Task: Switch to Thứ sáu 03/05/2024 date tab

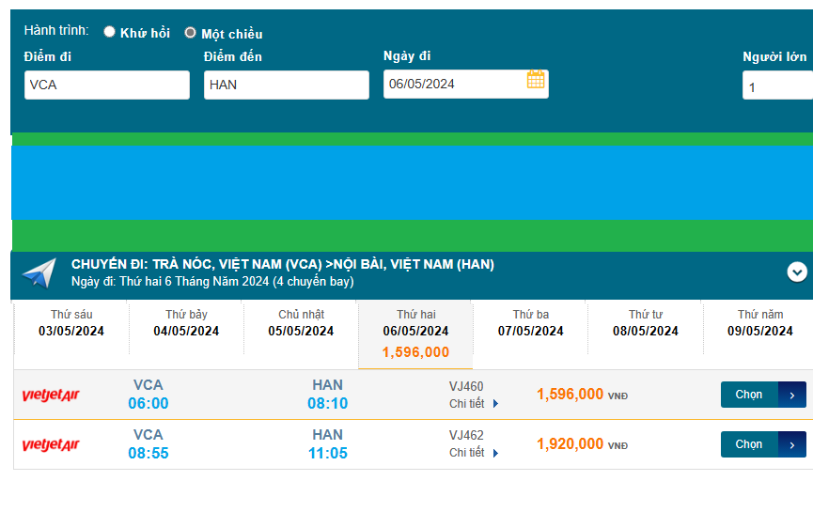Action: pyautogui.click(x=71, y=323)
